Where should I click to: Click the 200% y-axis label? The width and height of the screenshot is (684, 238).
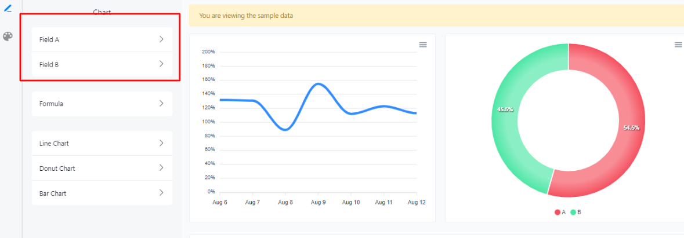point(208,52)
